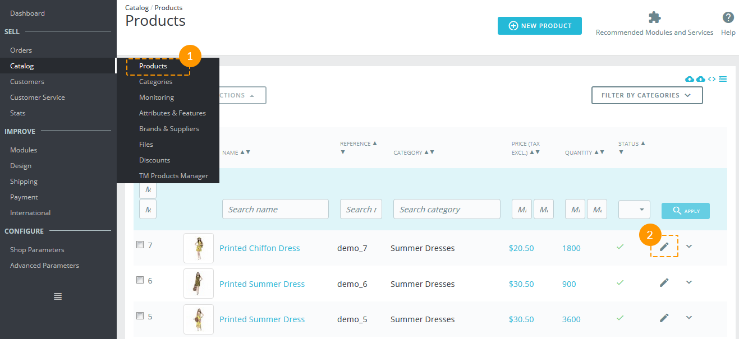Click the Printed Chiffon Dress thumbnail image
739x339 pixels.
tap(199, 248)
